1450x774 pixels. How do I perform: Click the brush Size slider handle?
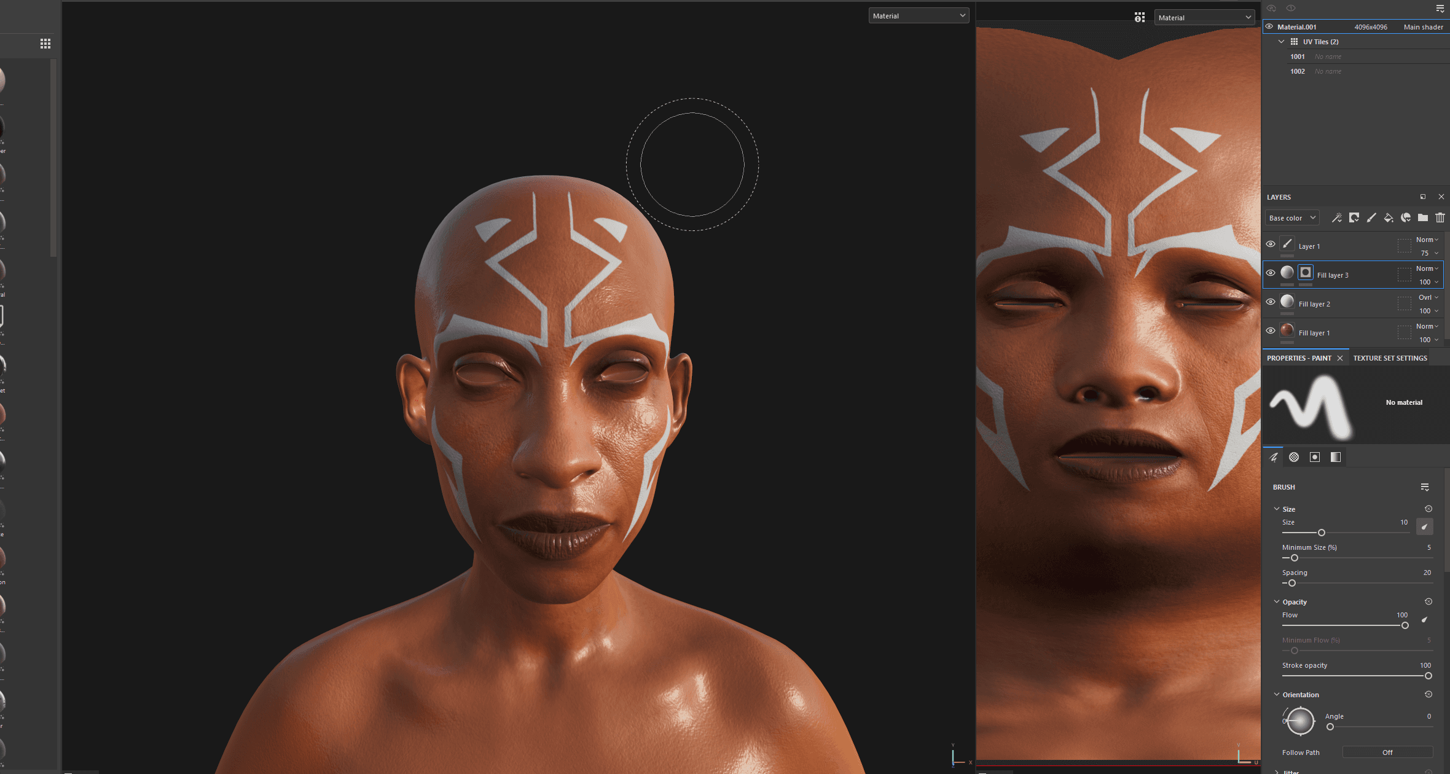point(1321,533)
